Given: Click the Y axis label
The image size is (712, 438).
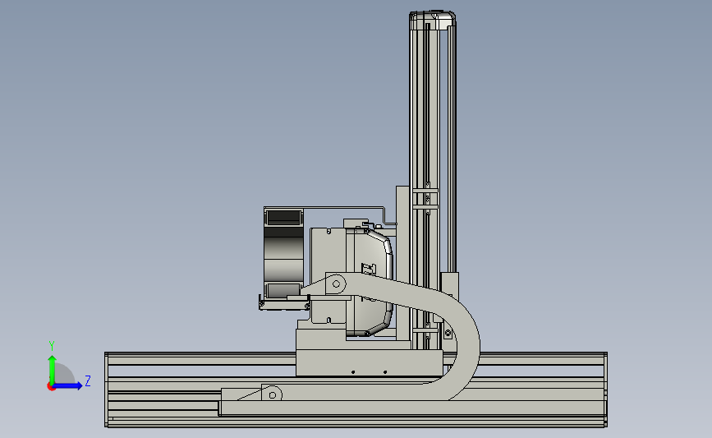Looking at the screenshot, I should click(52, 346).
